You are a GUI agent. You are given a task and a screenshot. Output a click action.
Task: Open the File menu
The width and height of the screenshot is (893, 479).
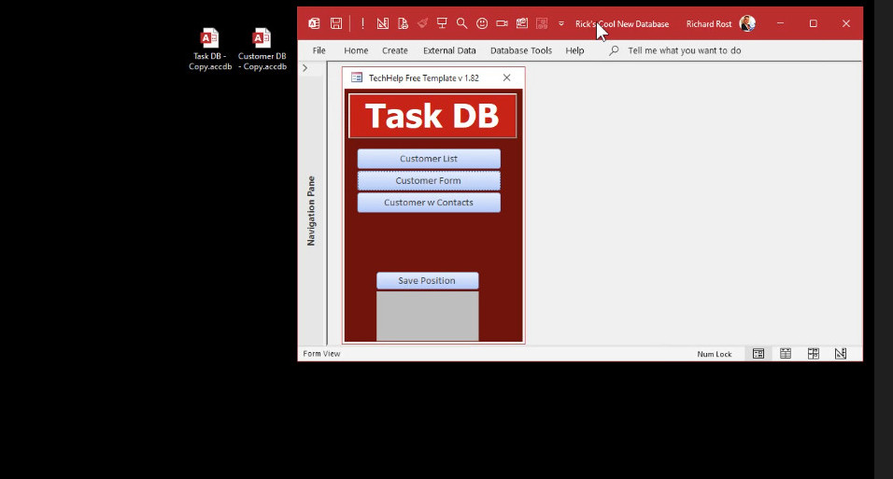(x=319, y=50)
